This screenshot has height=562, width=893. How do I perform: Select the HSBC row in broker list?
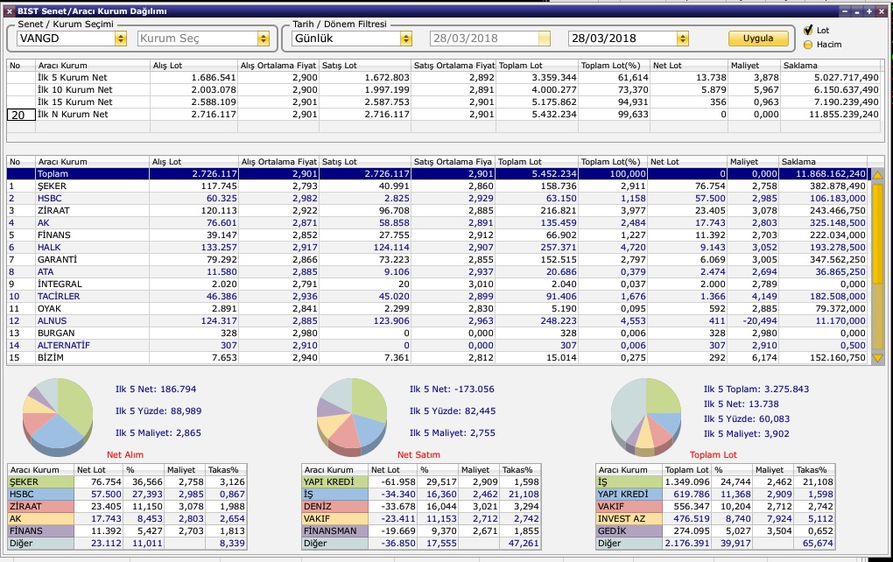tap(438, 198)
